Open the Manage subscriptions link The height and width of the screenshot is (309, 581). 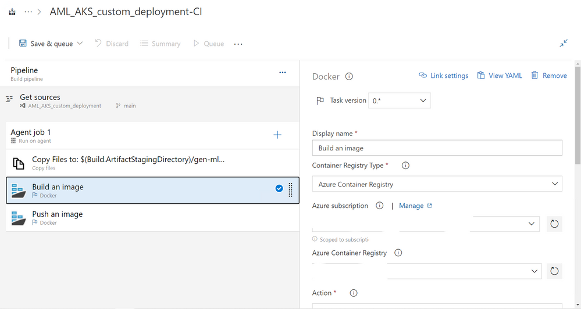point(415,206)
